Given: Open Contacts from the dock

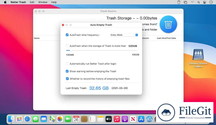Looking at the screenshot, I should point(84,119).
